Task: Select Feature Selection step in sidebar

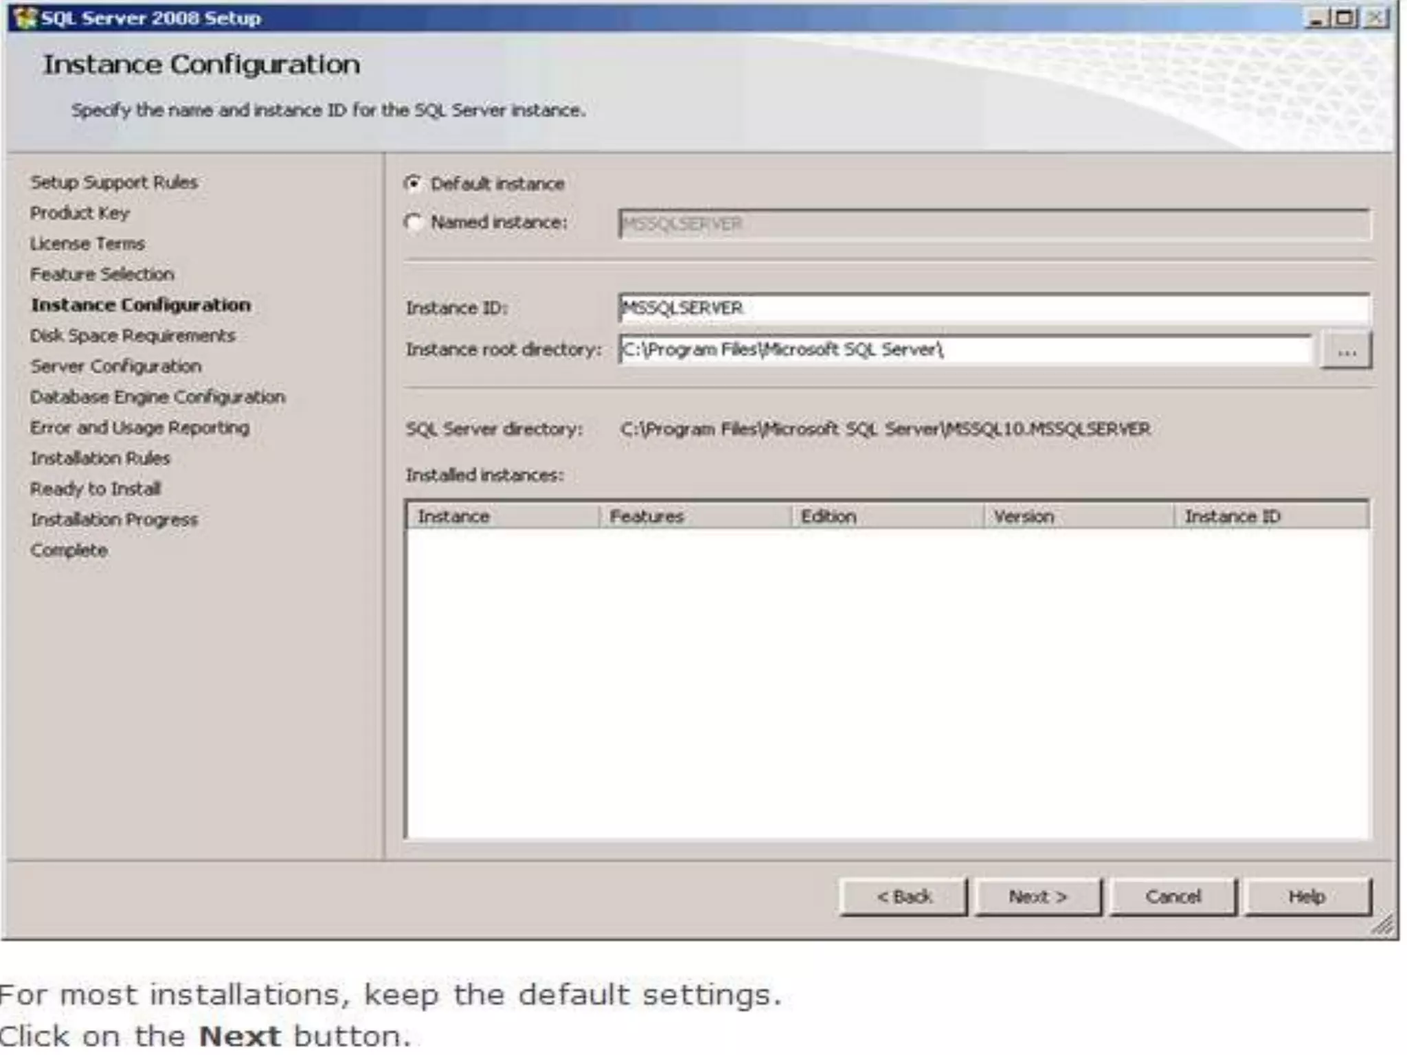Action: [102, 274]
